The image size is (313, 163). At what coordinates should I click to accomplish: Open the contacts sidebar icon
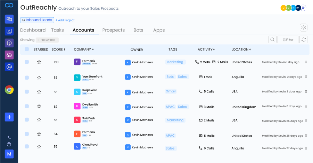pos(9,31)
